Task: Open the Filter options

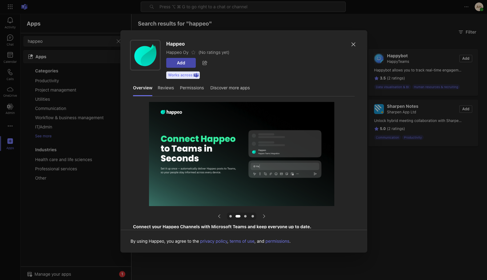Action: (x=467, y=32)
